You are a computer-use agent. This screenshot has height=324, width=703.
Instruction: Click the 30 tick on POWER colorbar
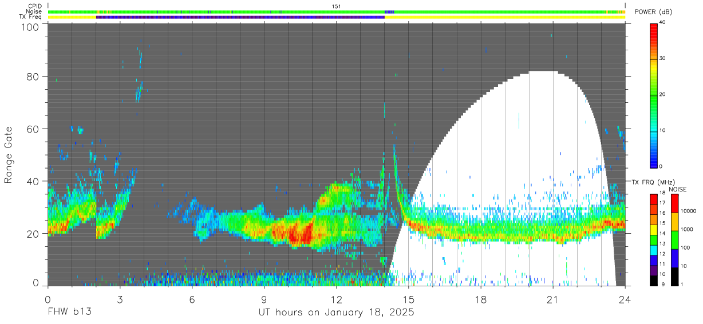point(662,59)
